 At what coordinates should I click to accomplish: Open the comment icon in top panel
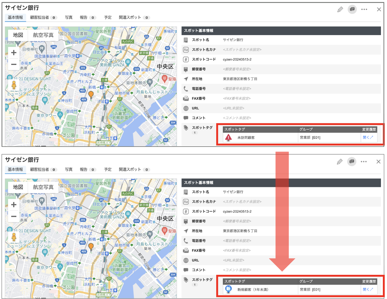tap(352, 9)
